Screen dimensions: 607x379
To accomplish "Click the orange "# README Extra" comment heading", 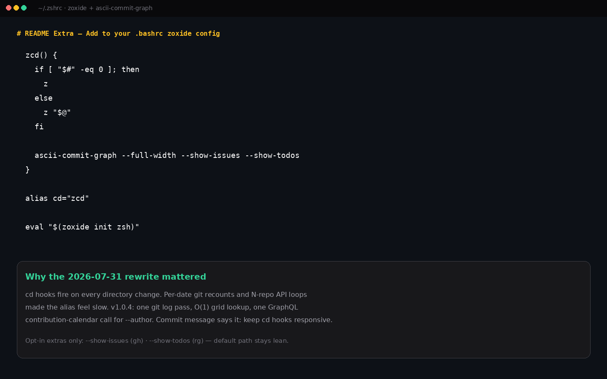I will [x=118, y=34].
